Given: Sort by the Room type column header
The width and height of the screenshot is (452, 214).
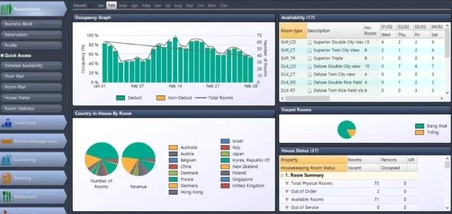Looking at the screenshot, I should pyautogui.click(x=293, y=31).
